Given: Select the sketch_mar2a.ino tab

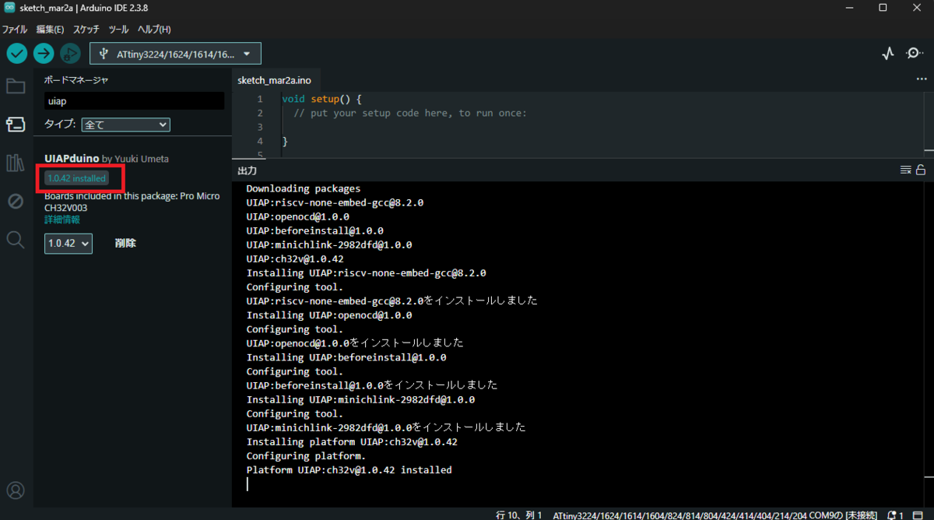Looking at the screenshot, I should pos(274,80).
